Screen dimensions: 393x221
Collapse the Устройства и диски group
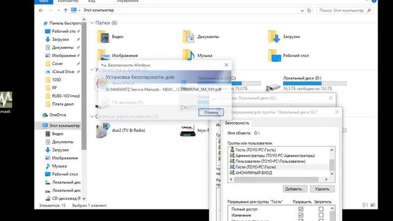click(x=92, y=69)
